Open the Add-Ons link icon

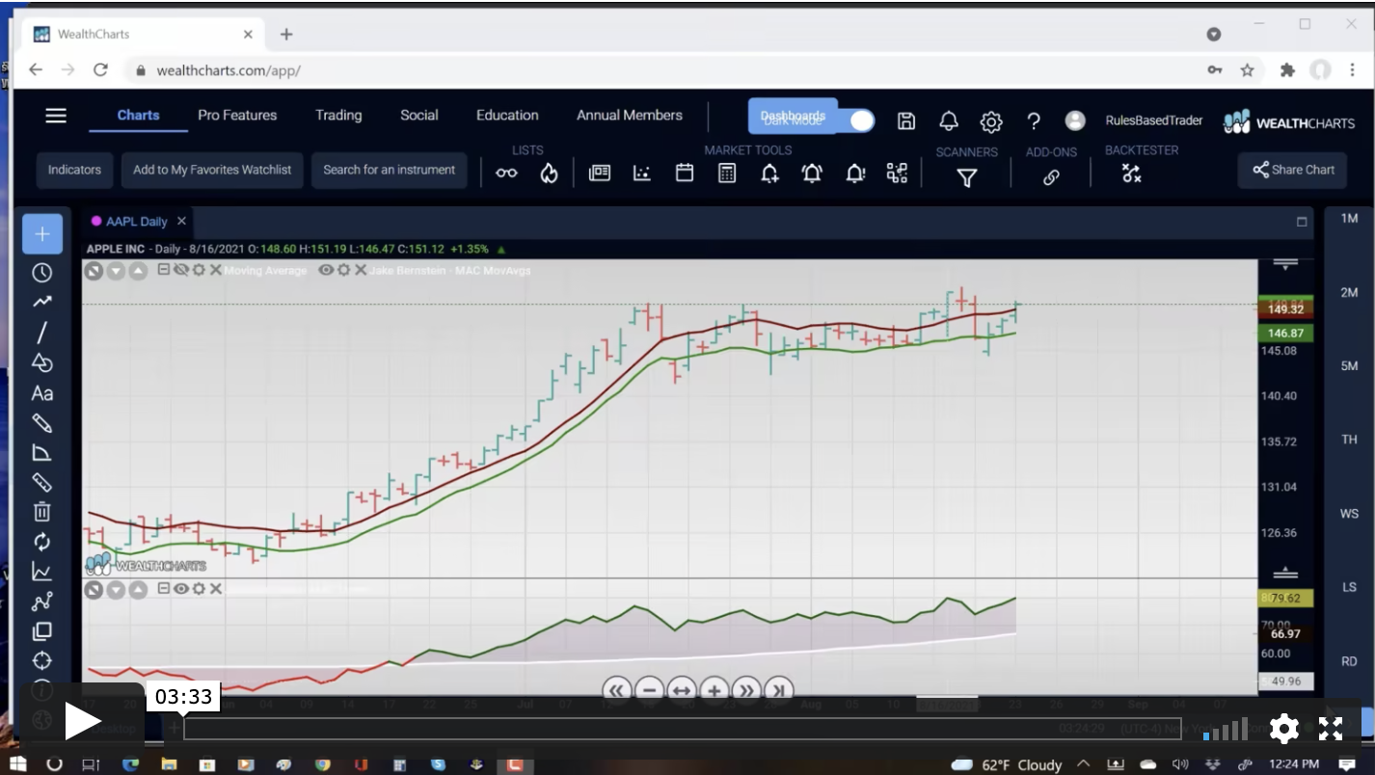tap(1051, 177)
